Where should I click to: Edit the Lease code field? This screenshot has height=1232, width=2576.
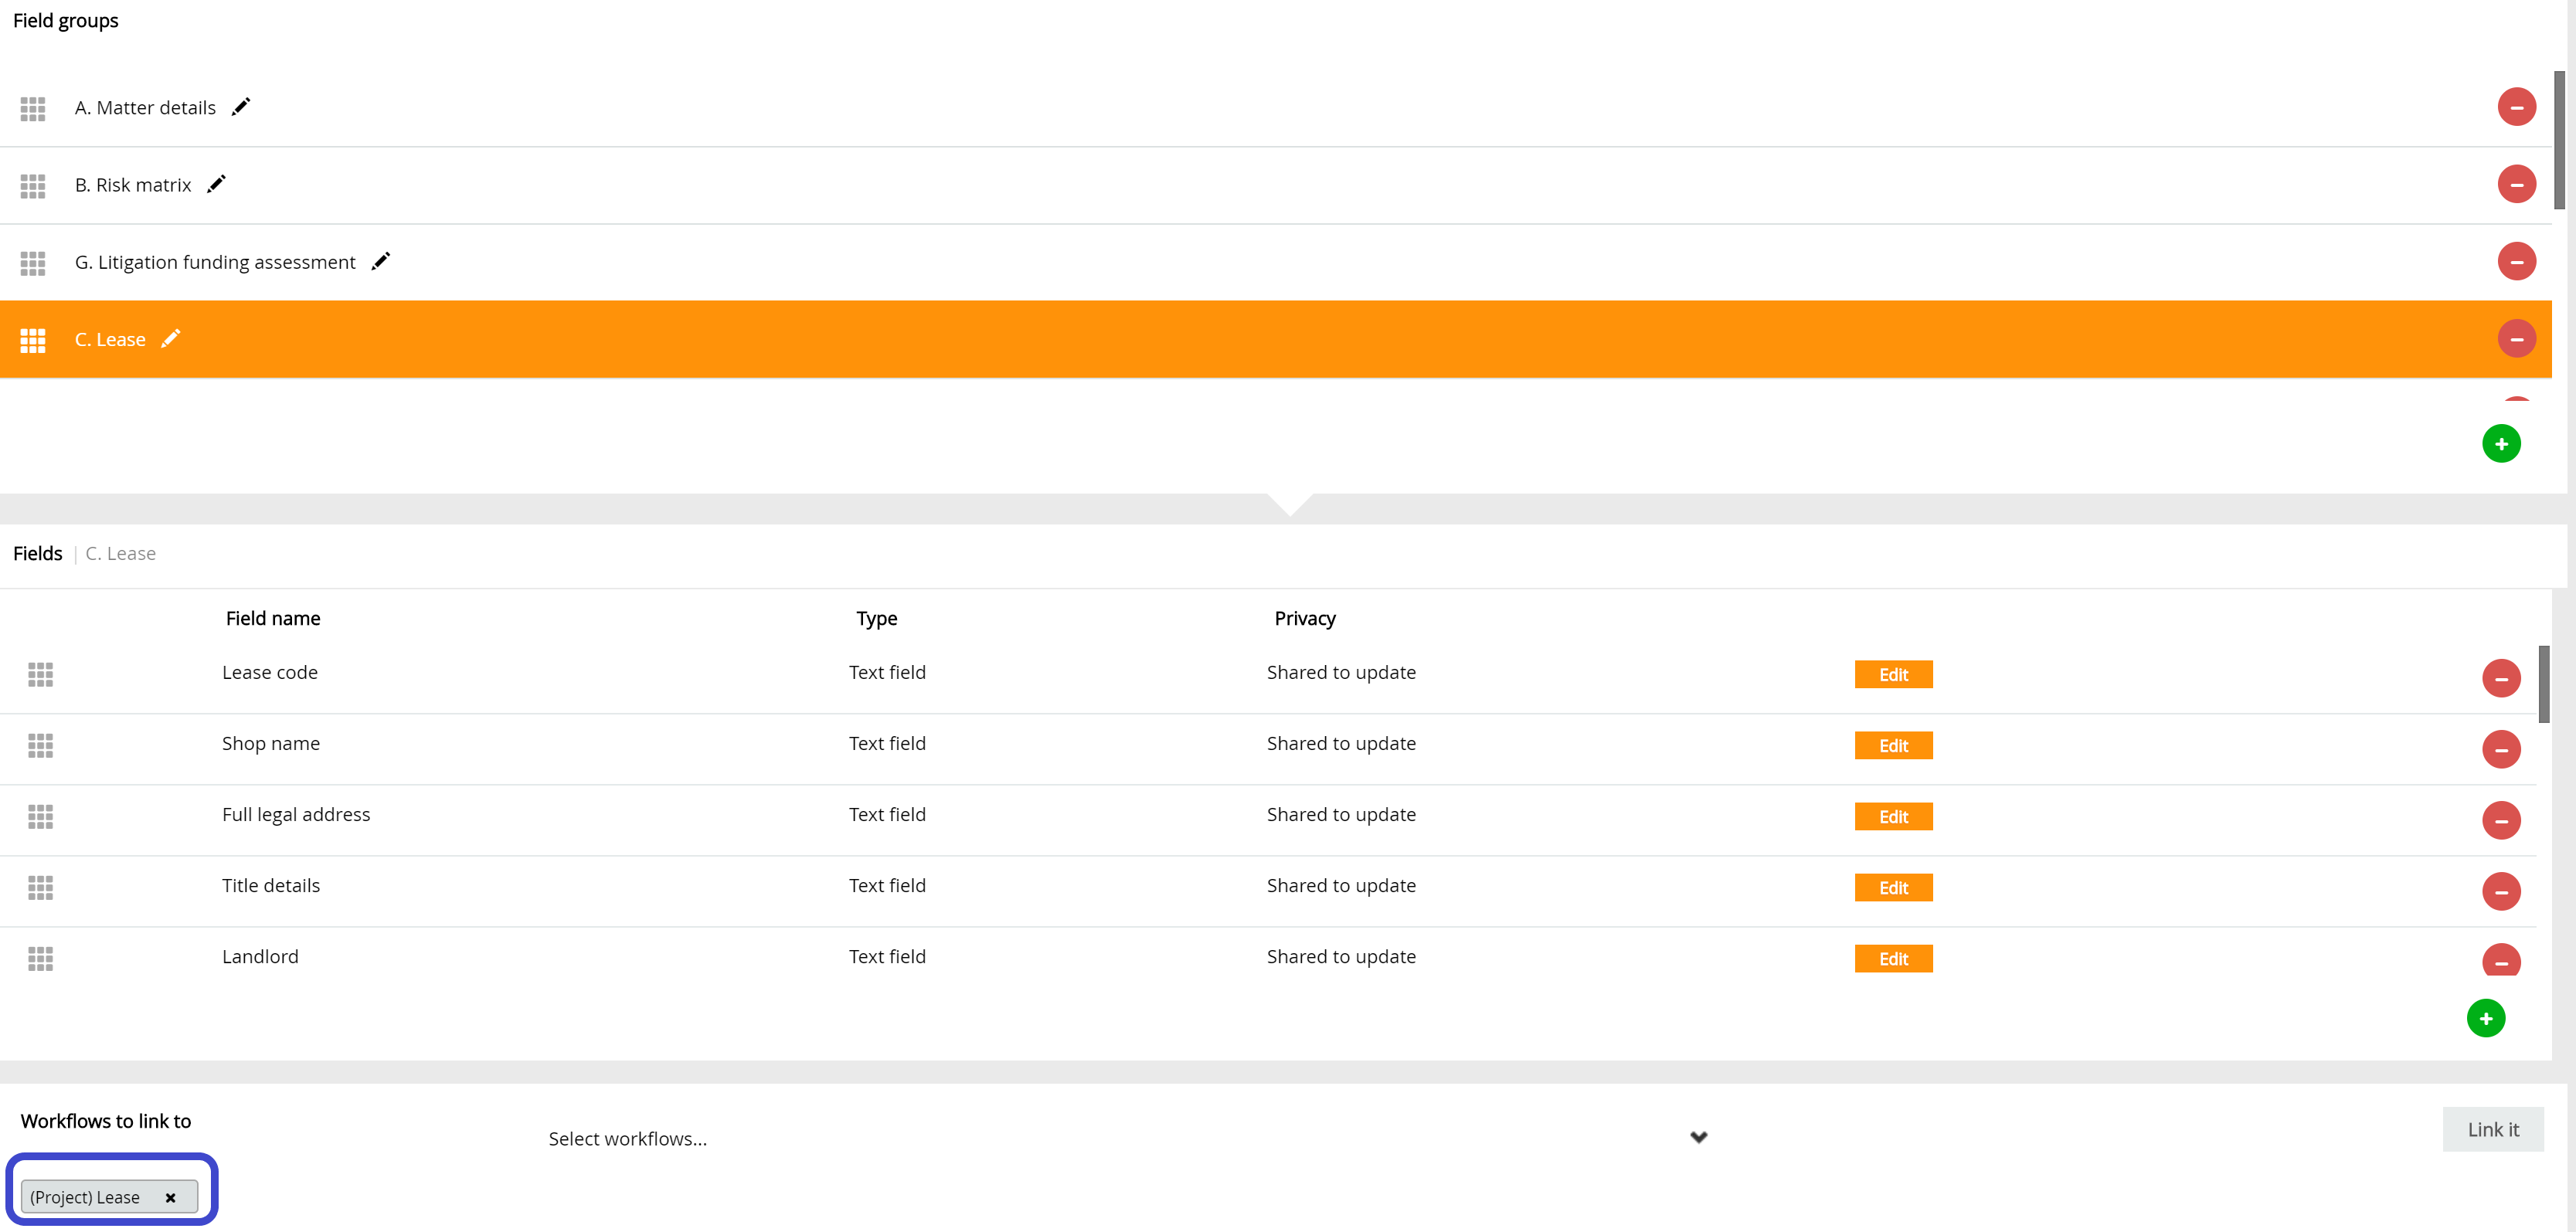tap(1893, 675)
